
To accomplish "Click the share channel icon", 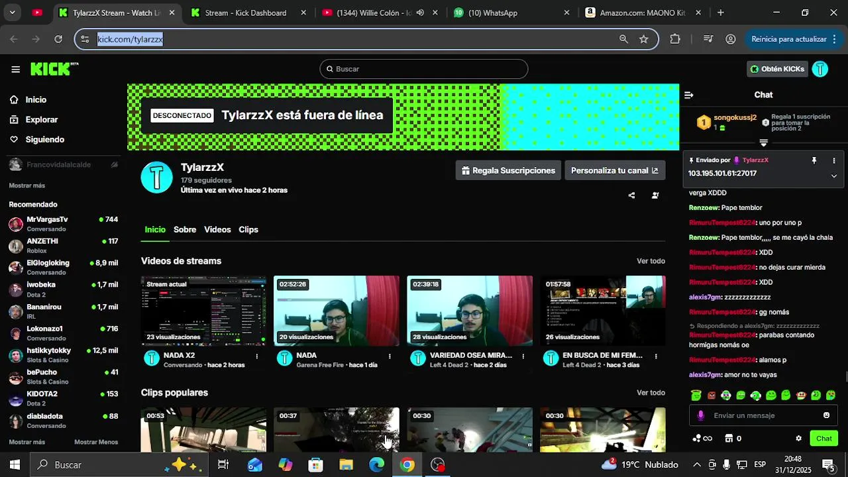I will tap(631, 195).
